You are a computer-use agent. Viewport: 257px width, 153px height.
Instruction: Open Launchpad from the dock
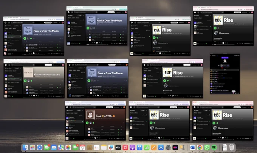33,147
